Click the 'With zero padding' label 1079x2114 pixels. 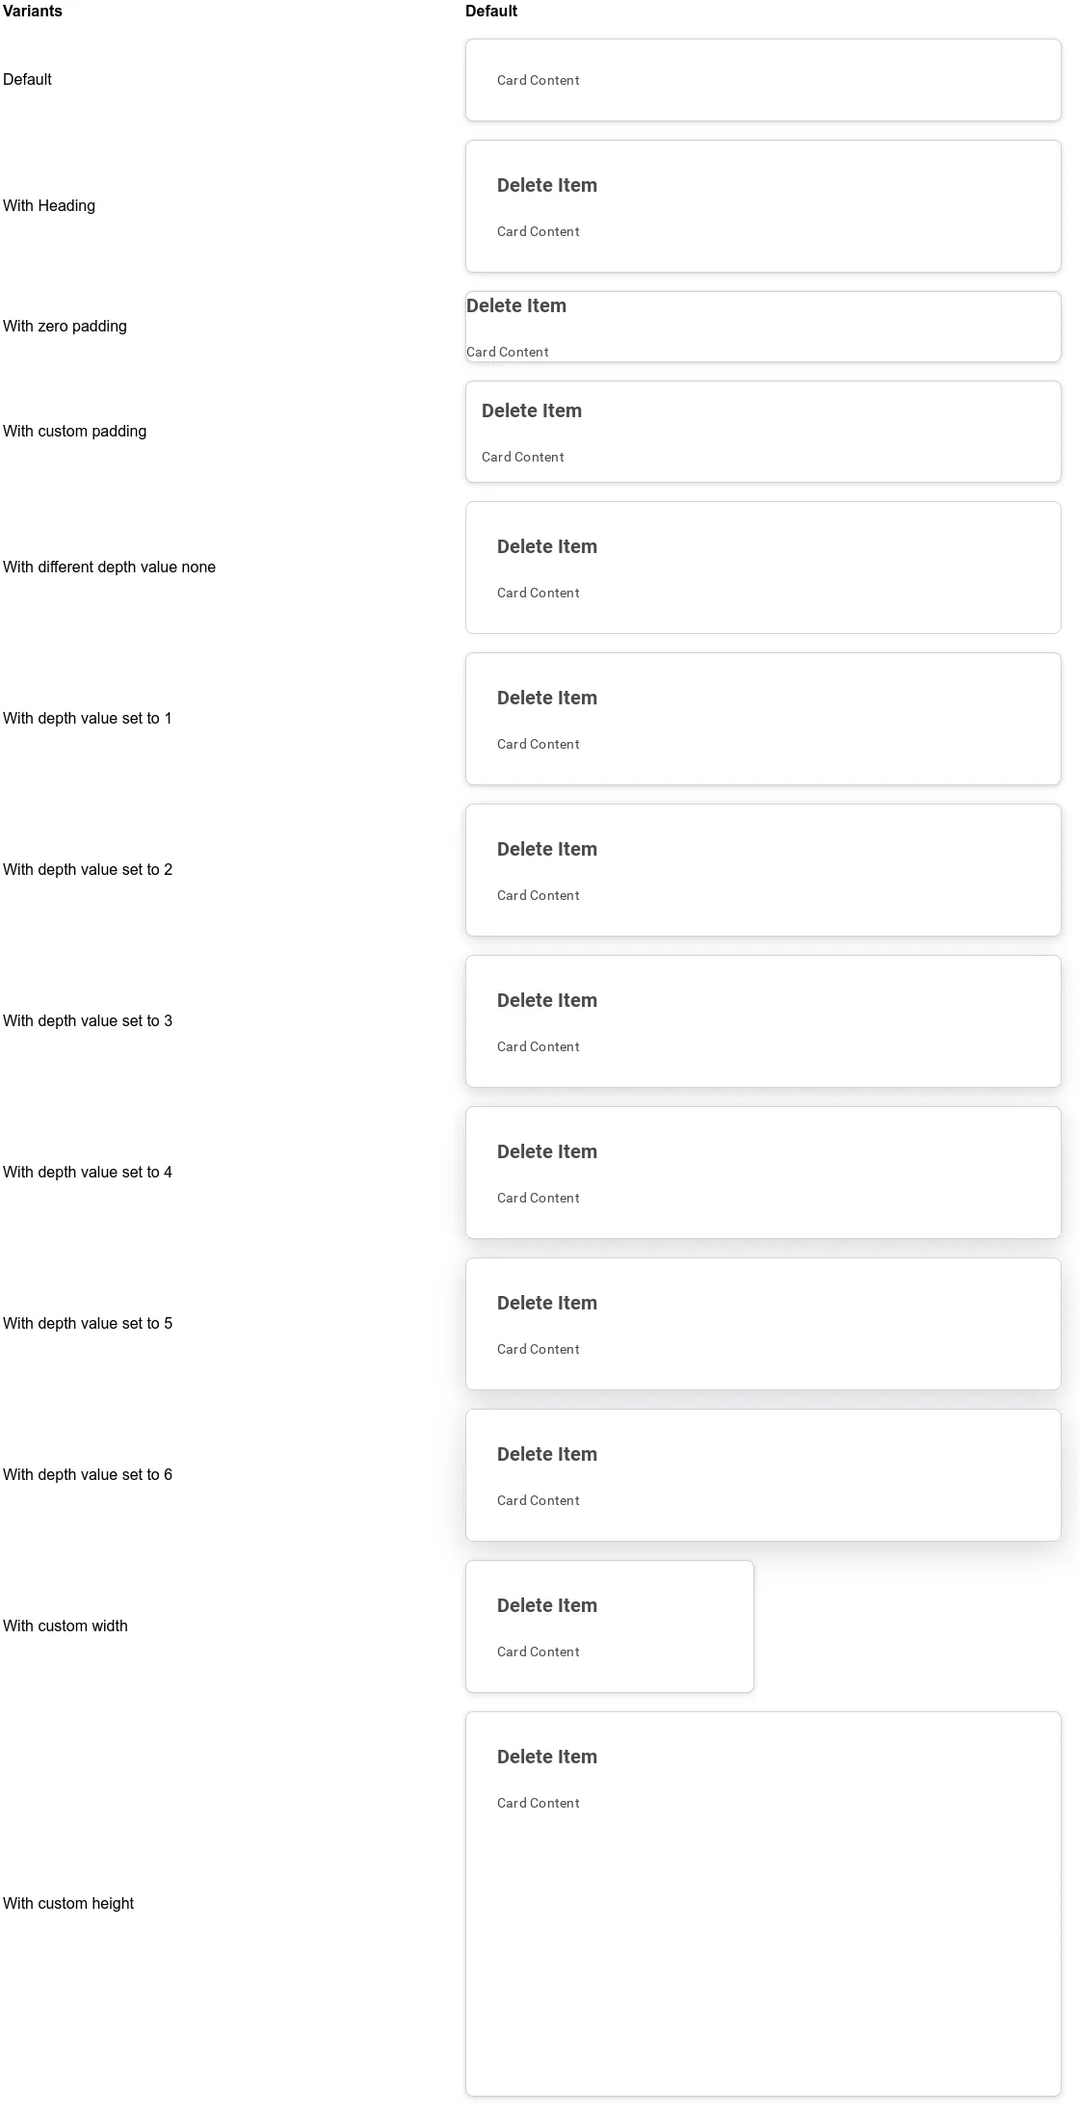pos(65,326)
